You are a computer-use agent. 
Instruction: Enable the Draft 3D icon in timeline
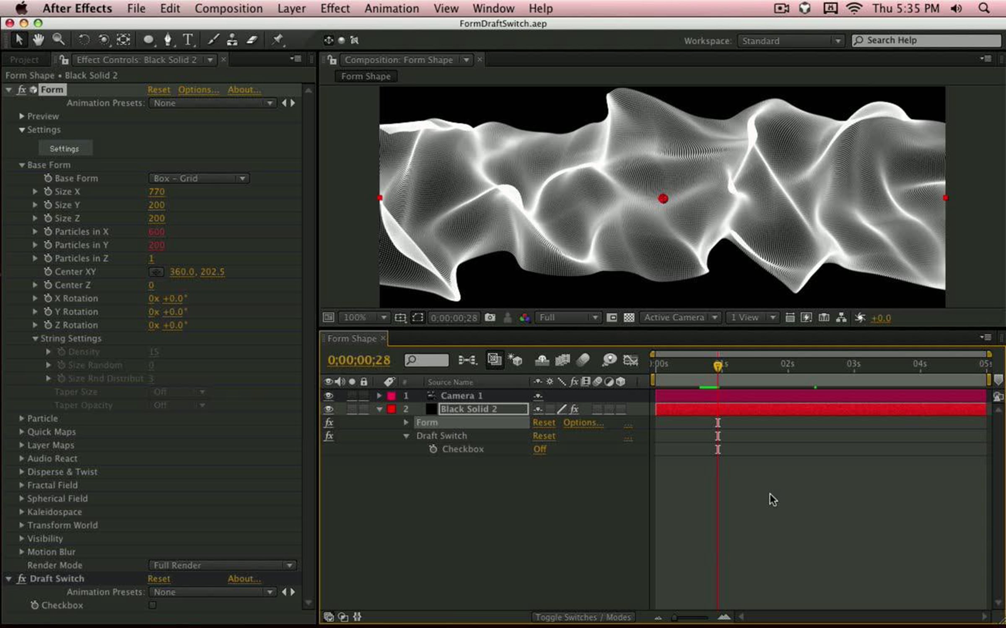point(515,360)
